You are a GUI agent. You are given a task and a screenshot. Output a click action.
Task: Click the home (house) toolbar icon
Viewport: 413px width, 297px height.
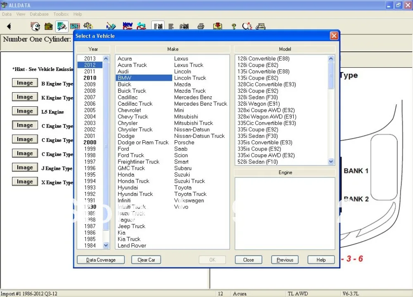coord(49,27)
